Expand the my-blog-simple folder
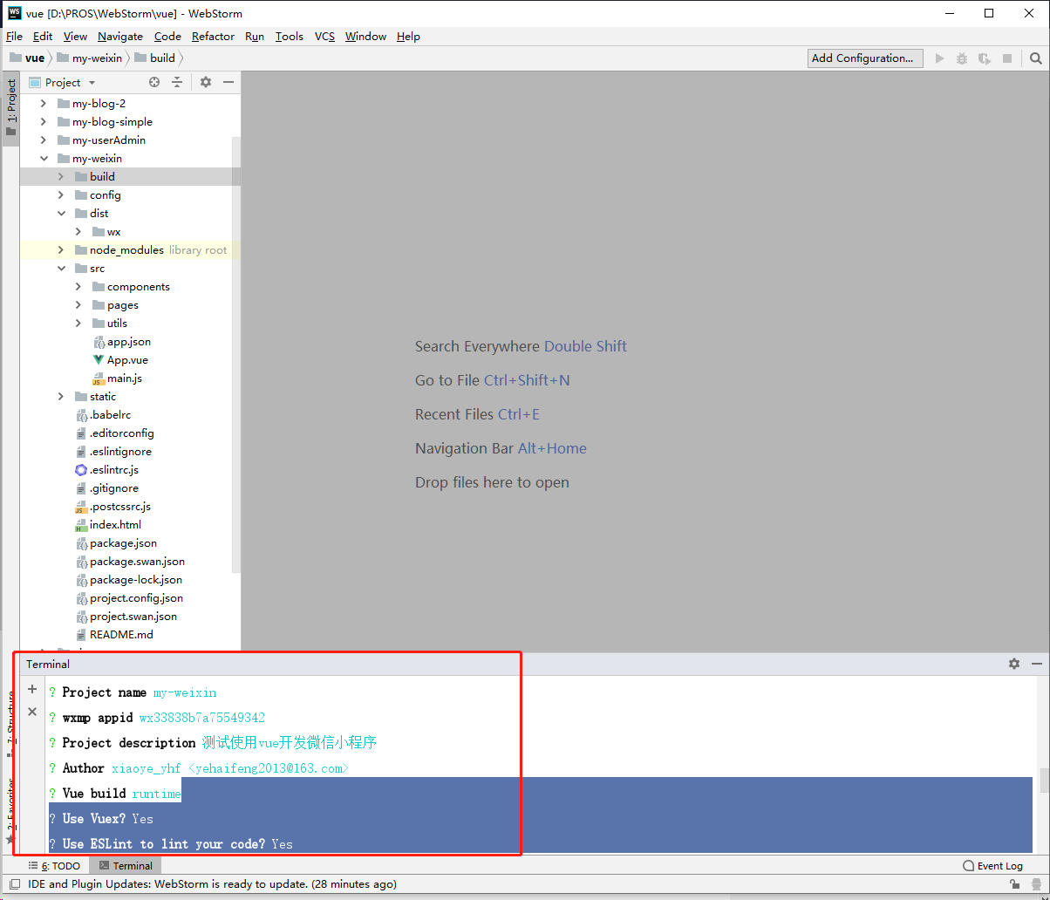This screenshot has height=900, width=1050. coord(44,121)
